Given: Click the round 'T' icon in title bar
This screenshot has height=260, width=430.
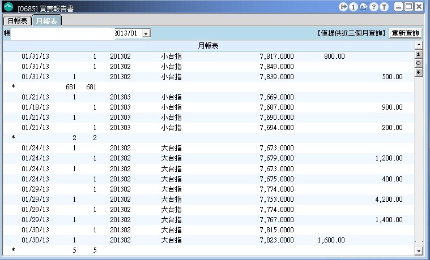Looking at the screenshot, I should [x=384, y=7].
